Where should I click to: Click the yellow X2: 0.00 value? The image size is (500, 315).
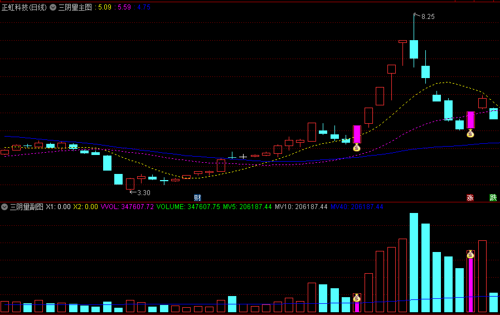85,207
